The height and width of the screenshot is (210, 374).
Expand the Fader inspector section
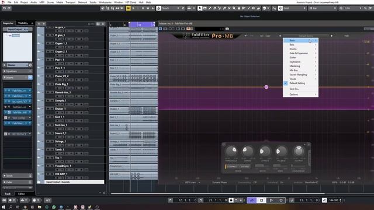pos(18,182)
